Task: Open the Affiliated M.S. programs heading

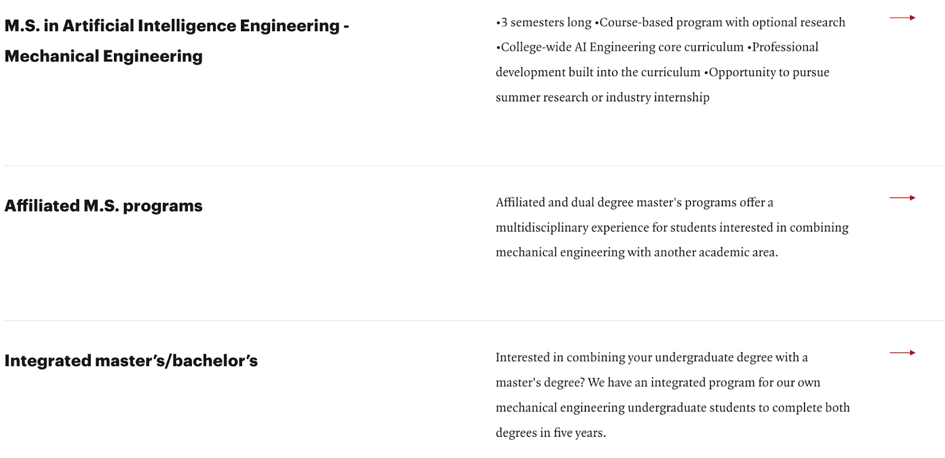Action: pyautogui.click(x=103, y=206)
